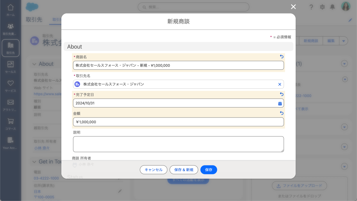Image resolution: width=357 pixels, height=201 pixels.
Task: Click background 編集 button
Action: point(331,41)
